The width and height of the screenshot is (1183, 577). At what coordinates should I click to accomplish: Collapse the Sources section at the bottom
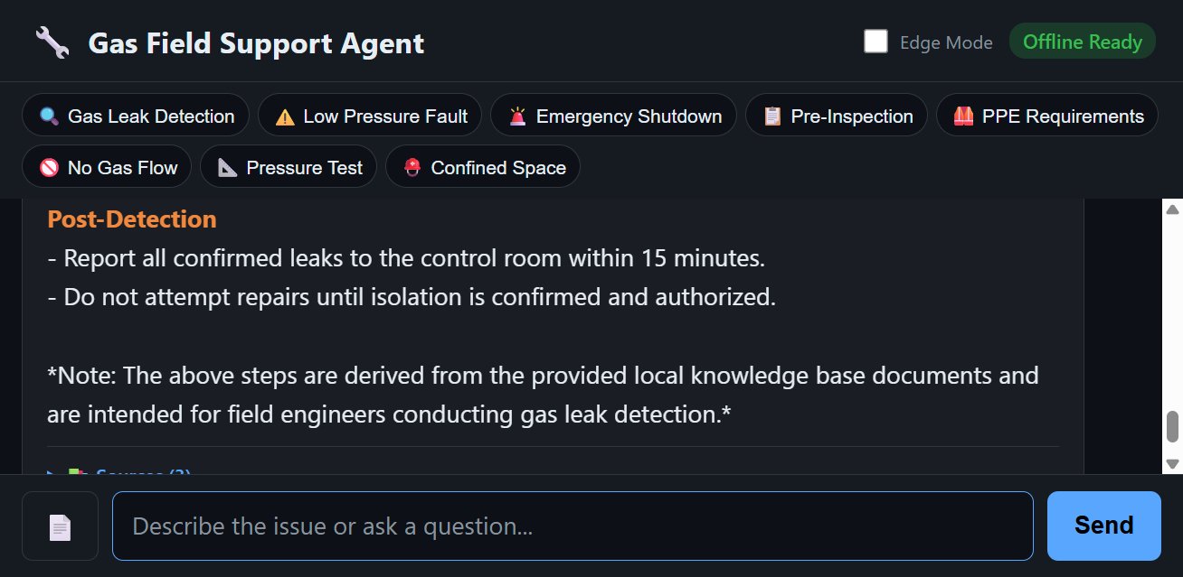52,474
